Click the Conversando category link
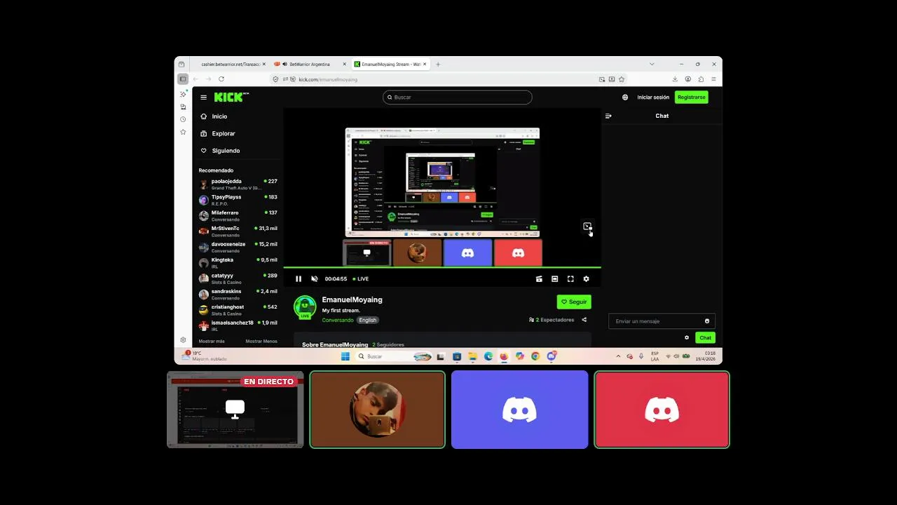 338,320
